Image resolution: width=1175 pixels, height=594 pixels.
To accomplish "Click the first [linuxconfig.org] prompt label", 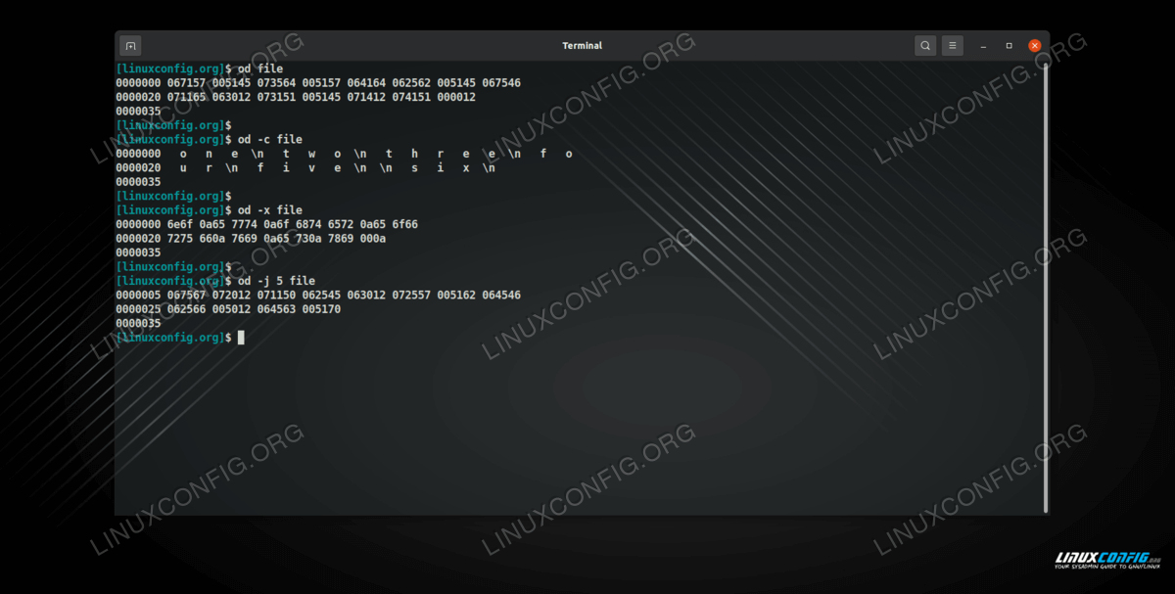I will click(170, 69).
